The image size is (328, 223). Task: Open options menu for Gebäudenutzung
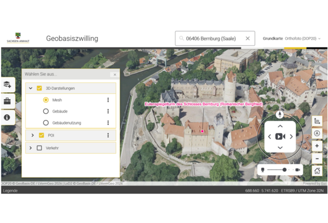[108, 123]
